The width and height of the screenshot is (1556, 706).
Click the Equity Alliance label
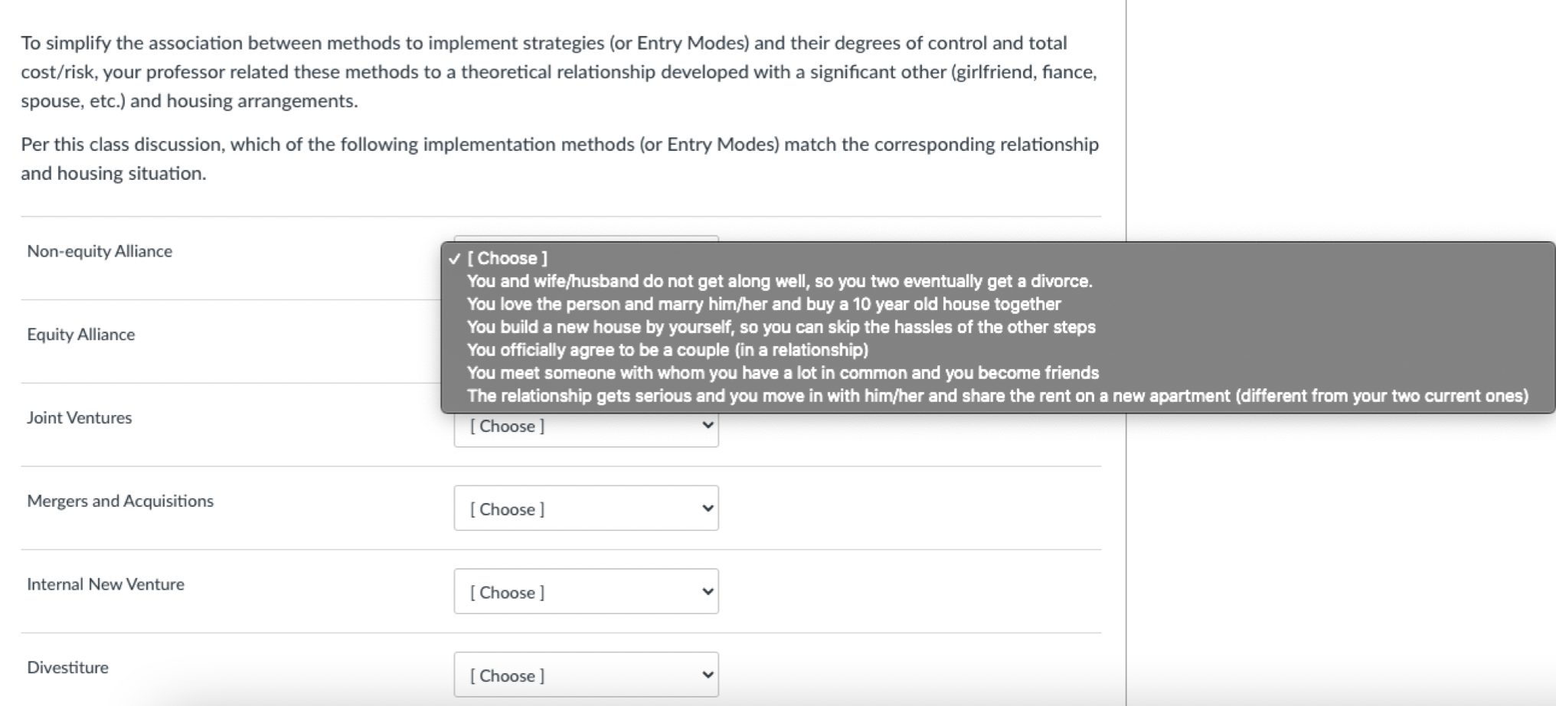pyautogui.click(x=80, y=334)
